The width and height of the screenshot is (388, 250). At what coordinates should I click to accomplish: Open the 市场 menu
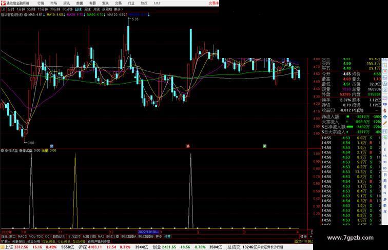point(54,3)
